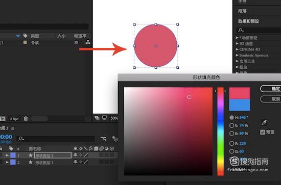The height and width of the screenshot is (185, 281).
Task: Click the shy switch column header icon
Action: [76, 148]
